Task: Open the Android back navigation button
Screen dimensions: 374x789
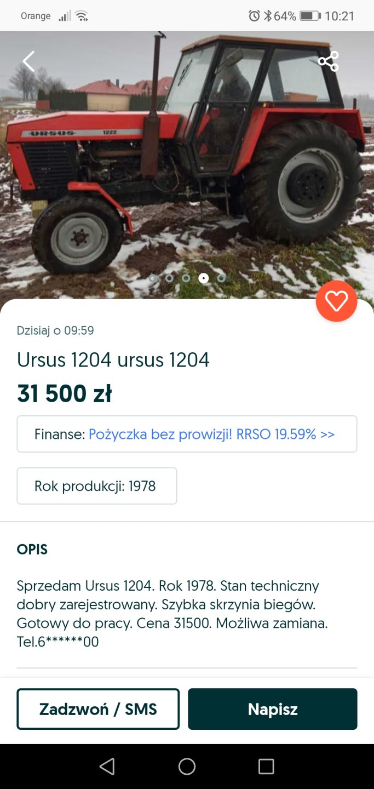Action: coord(107,766)
